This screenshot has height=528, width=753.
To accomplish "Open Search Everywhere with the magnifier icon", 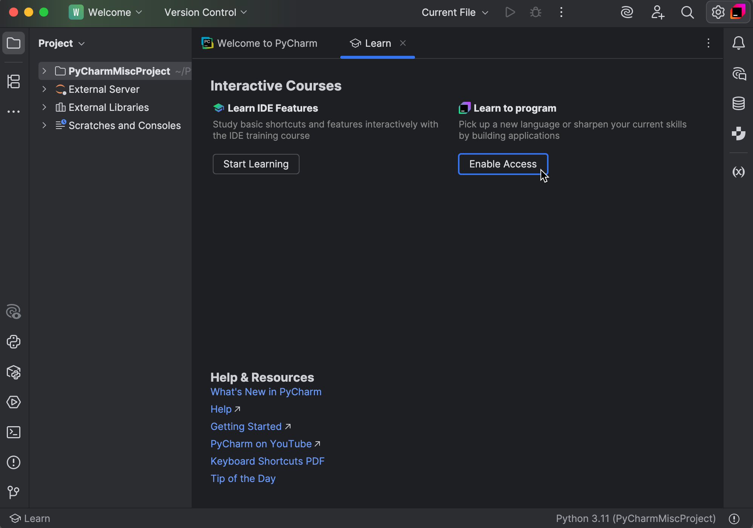I will (x=687, y=12).
